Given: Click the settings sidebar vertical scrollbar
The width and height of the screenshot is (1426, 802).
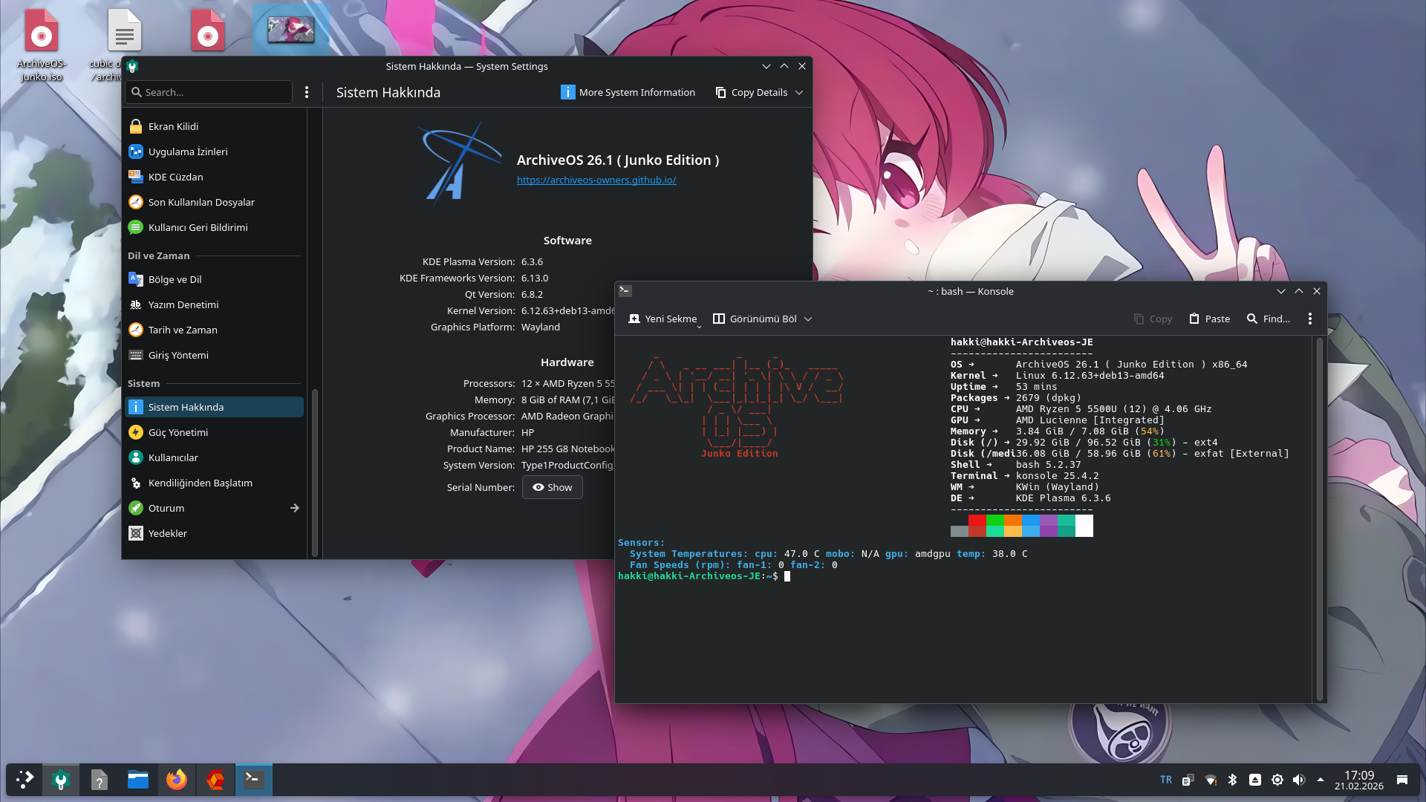Looking at the screenshot, I should pos(315,472).
